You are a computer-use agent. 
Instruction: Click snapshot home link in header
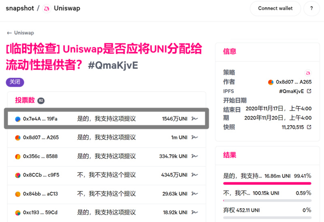click(20, 8)
